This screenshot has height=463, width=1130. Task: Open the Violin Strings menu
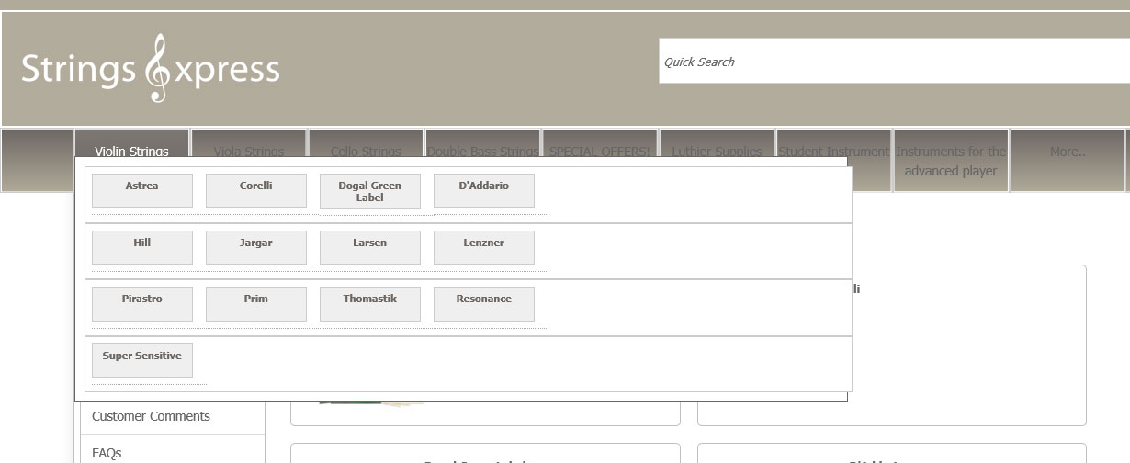pyautogui.click(x=132, y=152)
